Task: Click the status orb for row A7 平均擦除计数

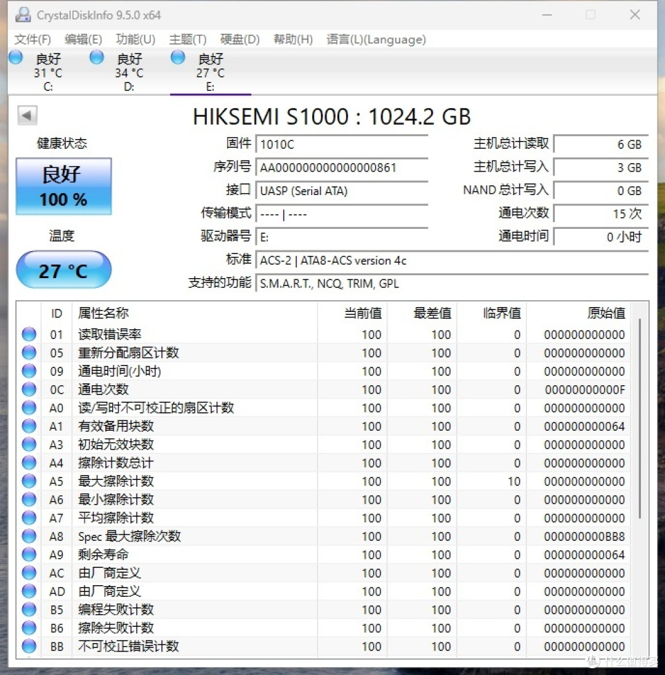Action: [x=29, y=518]
